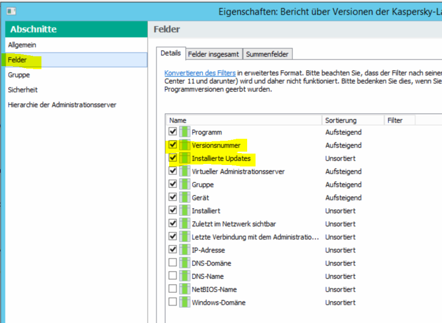The height and width of the screenshot is (323, 442).
Task: Select the Installierte Updates field name
Action: [221, 159]
